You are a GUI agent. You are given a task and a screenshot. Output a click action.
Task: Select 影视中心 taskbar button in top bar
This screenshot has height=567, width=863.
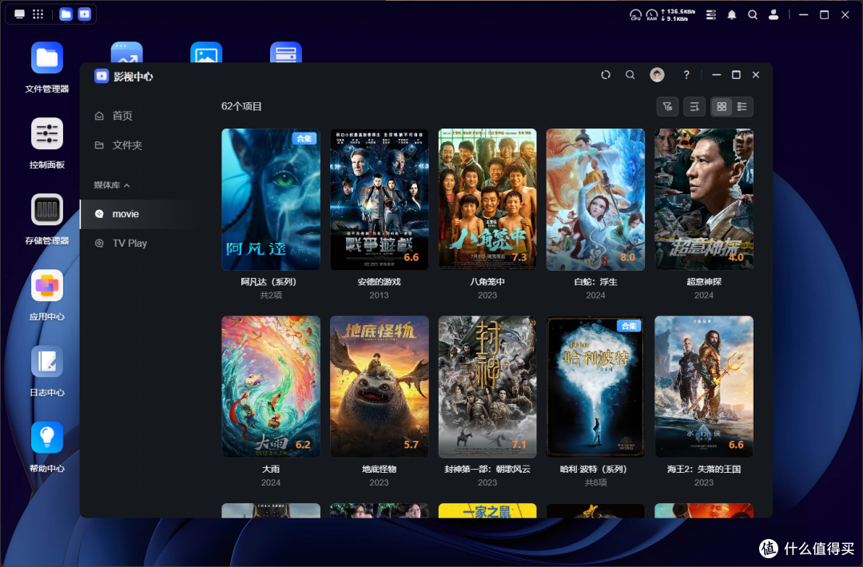click(84, 14)
